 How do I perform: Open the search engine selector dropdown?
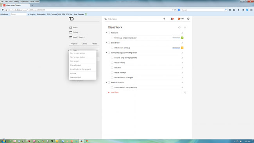coord(180,10)
